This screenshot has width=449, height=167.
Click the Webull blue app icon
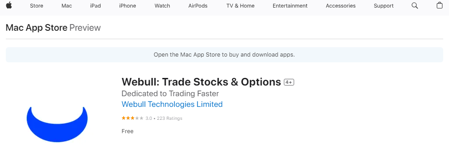[57, 124]
